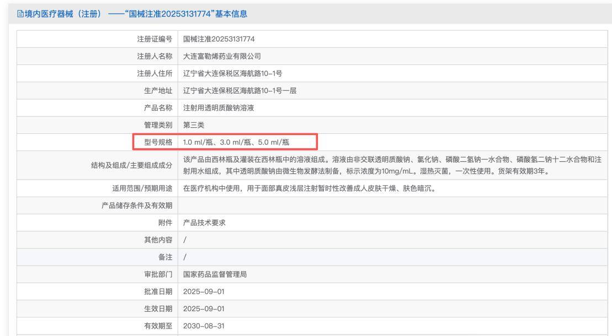Image resolution: width=612 pixels, height=336 pixels.
Task: Select the expiry date 2030-08-31
Action: (x=204, y=326)
